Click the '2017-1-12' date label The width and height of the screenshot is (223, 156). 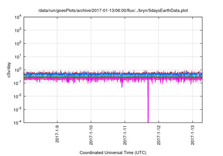point(159,135)
